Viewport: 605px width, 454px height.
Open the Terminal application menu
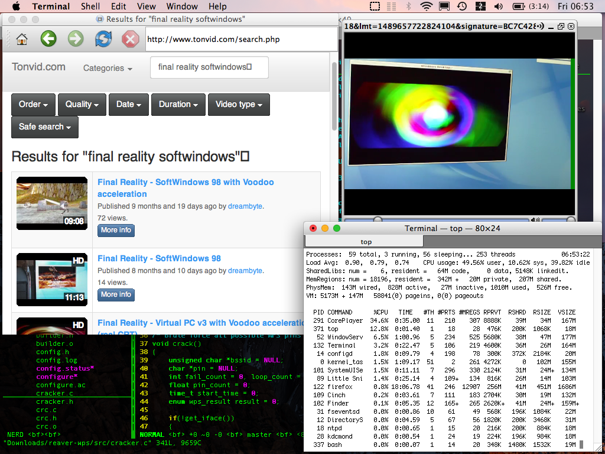(51, 6)
